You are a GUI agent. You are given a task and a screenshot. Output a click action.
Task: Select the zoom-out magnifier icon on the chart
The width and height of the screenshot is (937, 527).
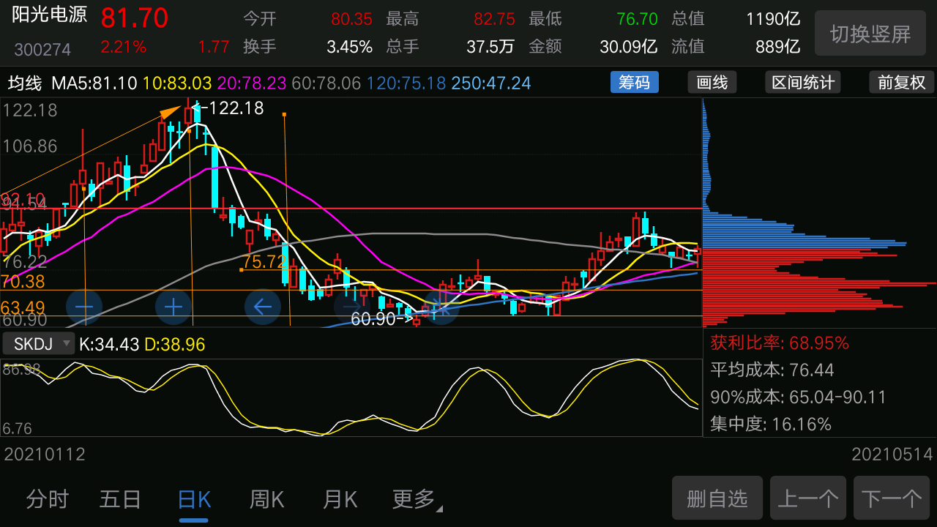pos(83,307)
